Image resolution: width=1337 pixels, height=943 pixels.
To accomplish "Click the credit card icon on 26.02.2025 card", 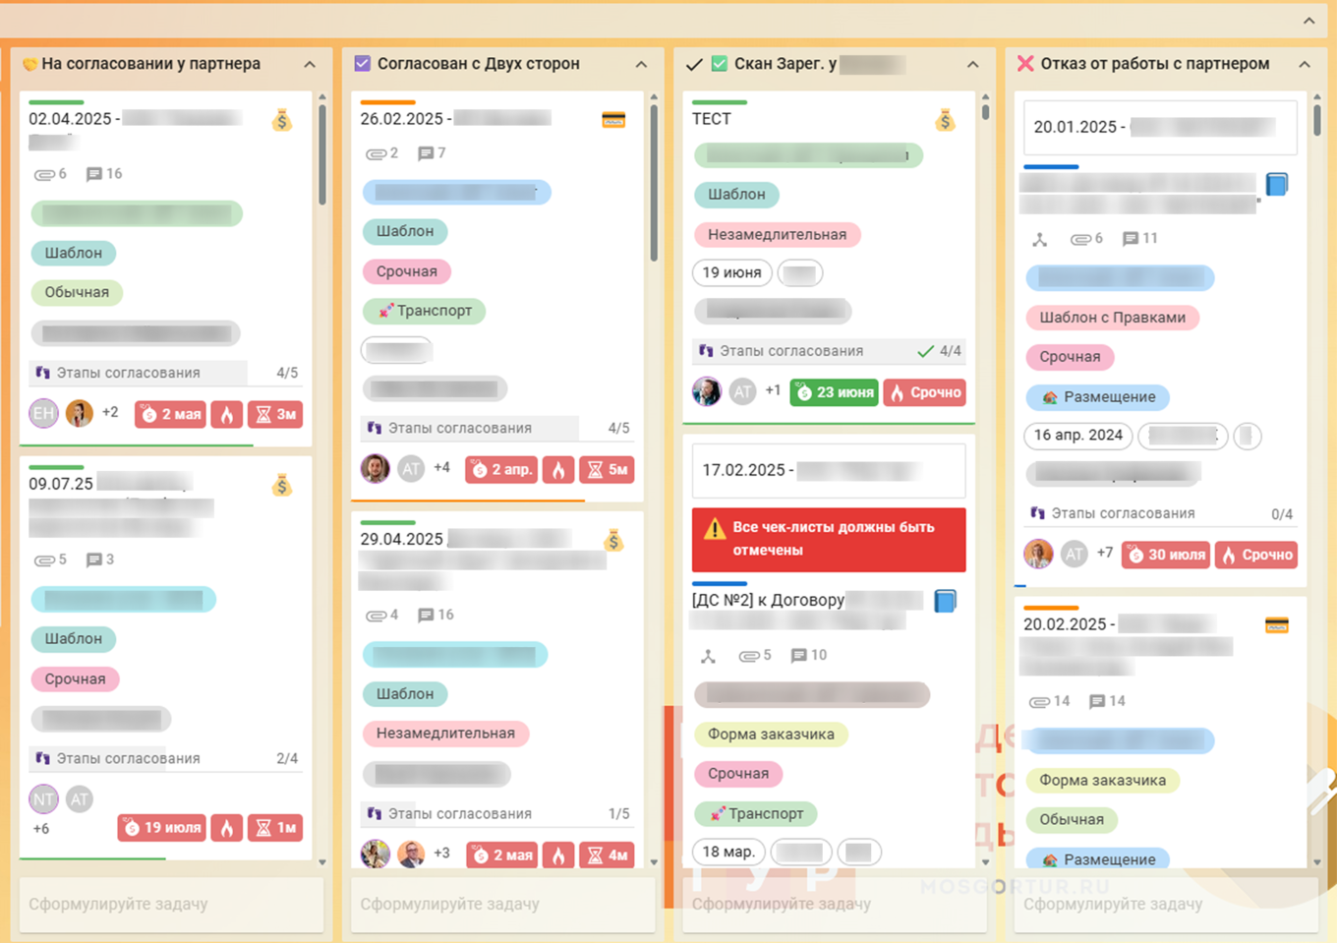I will point(613,120).
